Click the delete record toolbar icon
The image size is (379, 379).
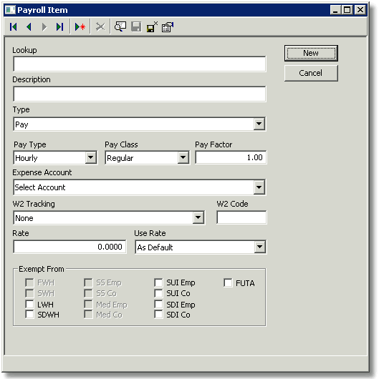click(100, 27)
